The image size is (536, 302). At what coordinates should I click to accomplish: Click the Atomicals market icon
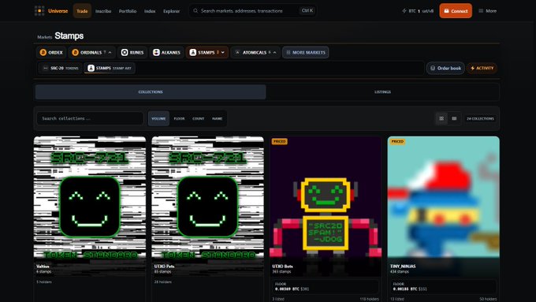[237, 52]
